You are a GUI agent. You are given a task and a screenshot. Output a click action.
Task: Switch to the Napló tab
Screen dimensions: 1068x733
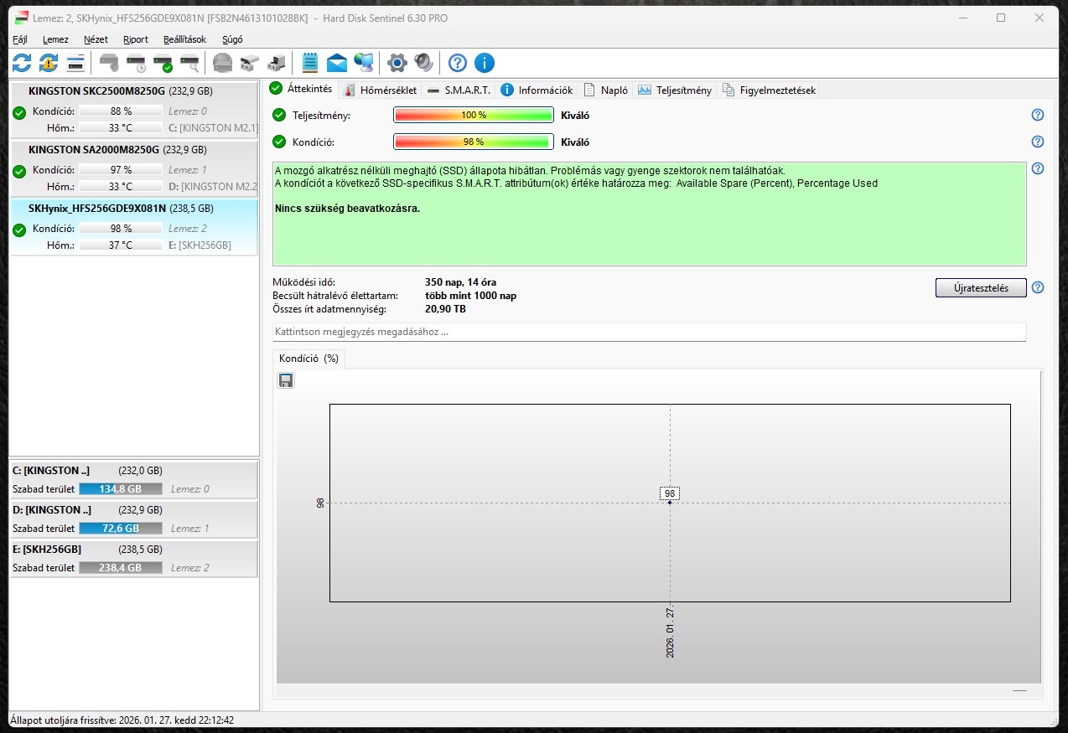tap(606, 90)
